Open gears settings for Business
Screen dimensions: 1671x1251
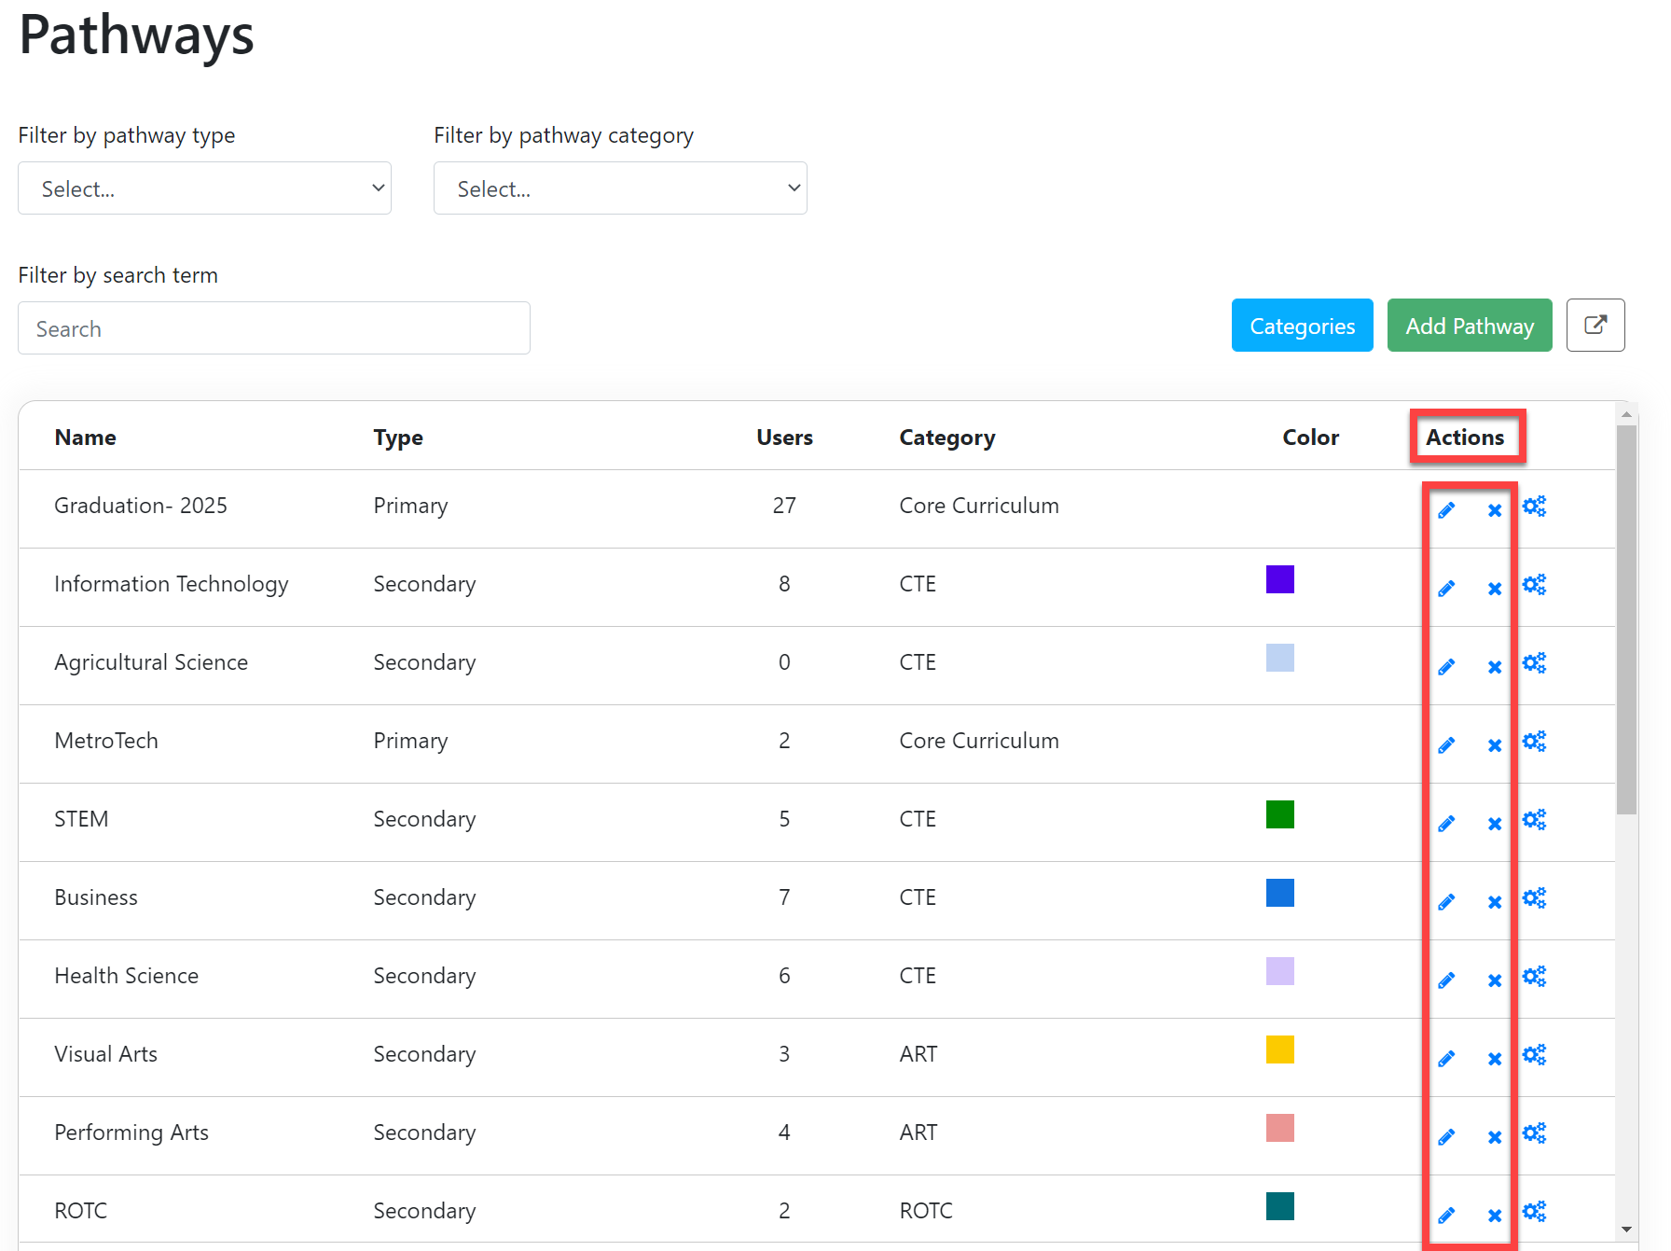click(x=1534, y=897)
